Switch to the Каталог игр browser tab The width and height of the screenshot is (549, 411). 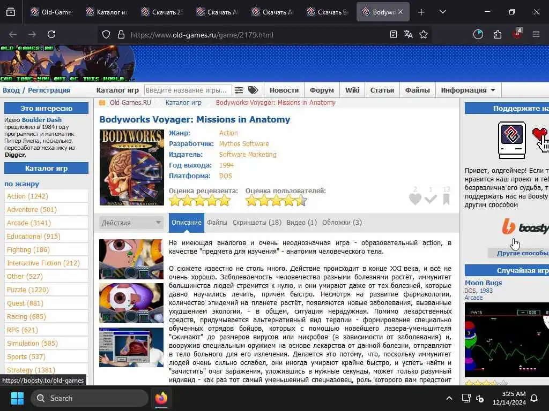click(x=107, y=12)
